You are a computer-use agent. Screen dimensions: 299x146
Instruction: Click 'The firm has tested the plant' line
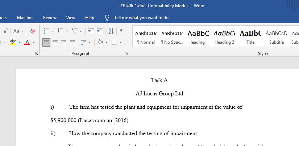(x=155, y=107)
